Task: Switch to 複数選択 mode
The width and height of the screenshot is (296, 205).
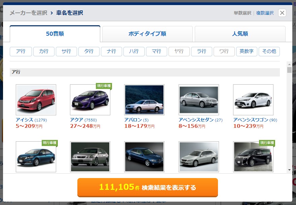Action: [x=265, y=13]
